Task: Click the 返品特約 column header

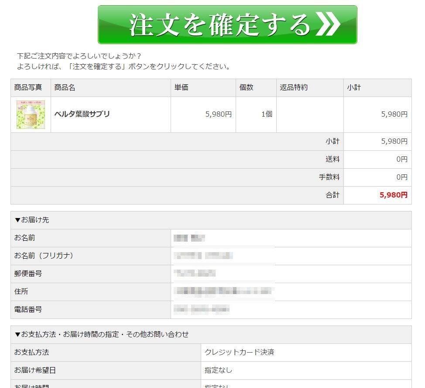Action: [294, 88]
